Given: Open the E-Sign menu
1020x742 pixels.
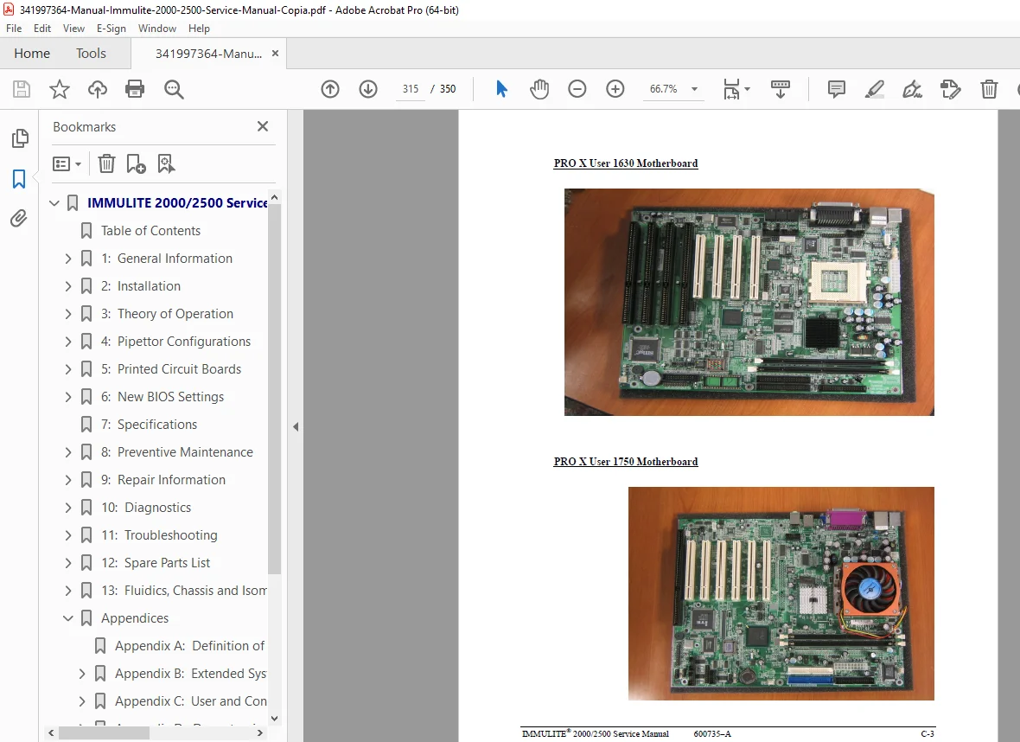Looking at the screenshot, I should [112, 29].
